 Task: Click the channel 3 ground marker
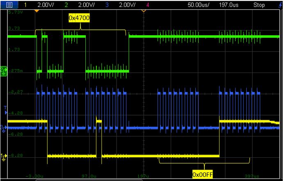click(x=3, y=128)
